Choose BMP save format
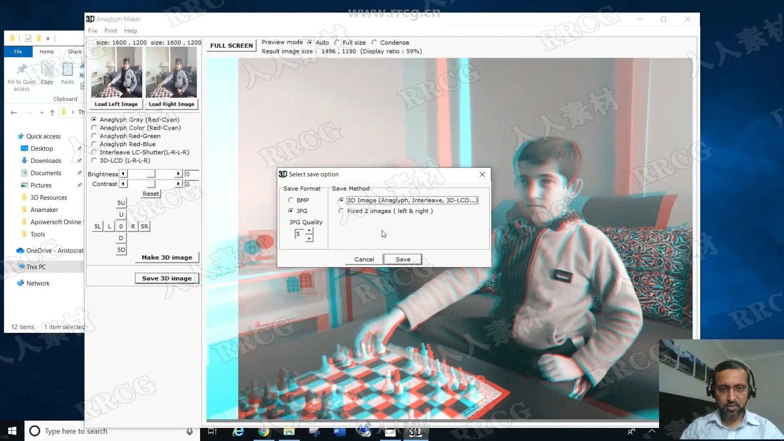The width and height of the screenshot is (784, 441). [x=291, y=200]
